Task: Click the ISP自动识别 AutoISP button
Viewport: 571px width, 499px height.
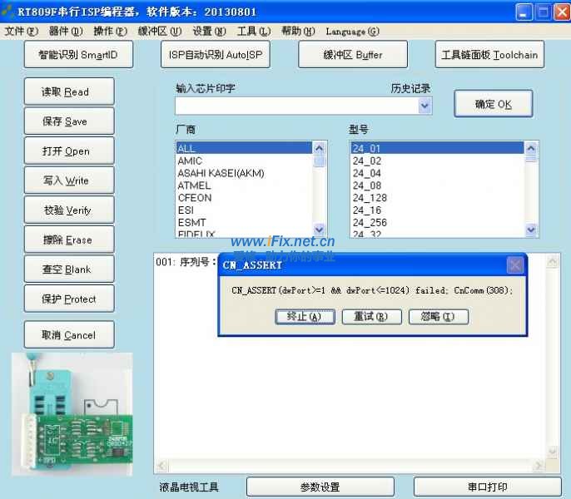Action: click(x=216, y=55)
